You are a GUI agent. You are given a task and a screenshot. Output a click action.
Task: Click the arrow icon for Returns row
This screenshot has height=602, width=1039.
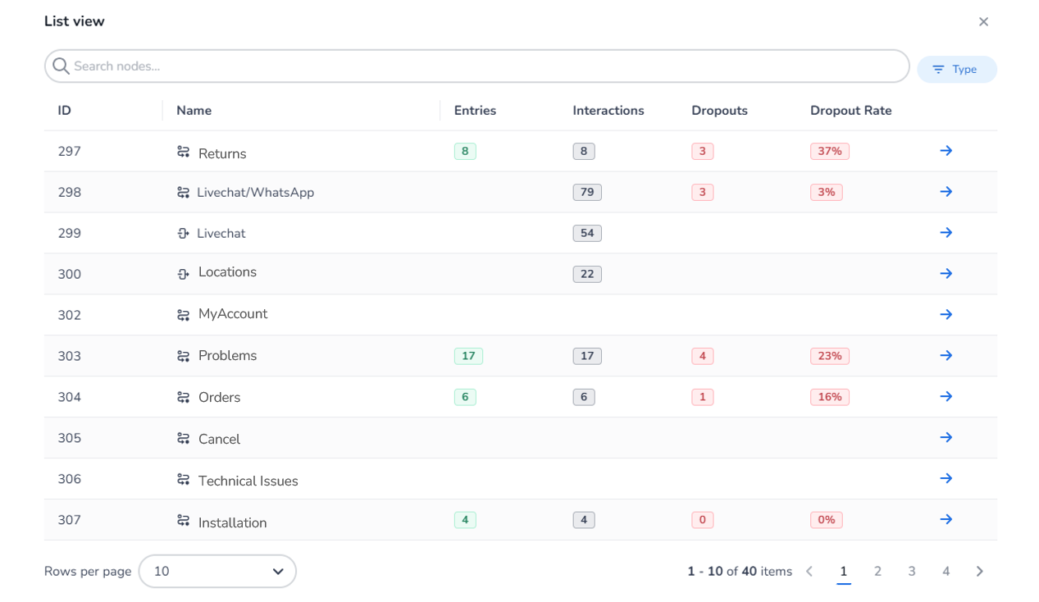pyautogui.click(x=946, y=151)
